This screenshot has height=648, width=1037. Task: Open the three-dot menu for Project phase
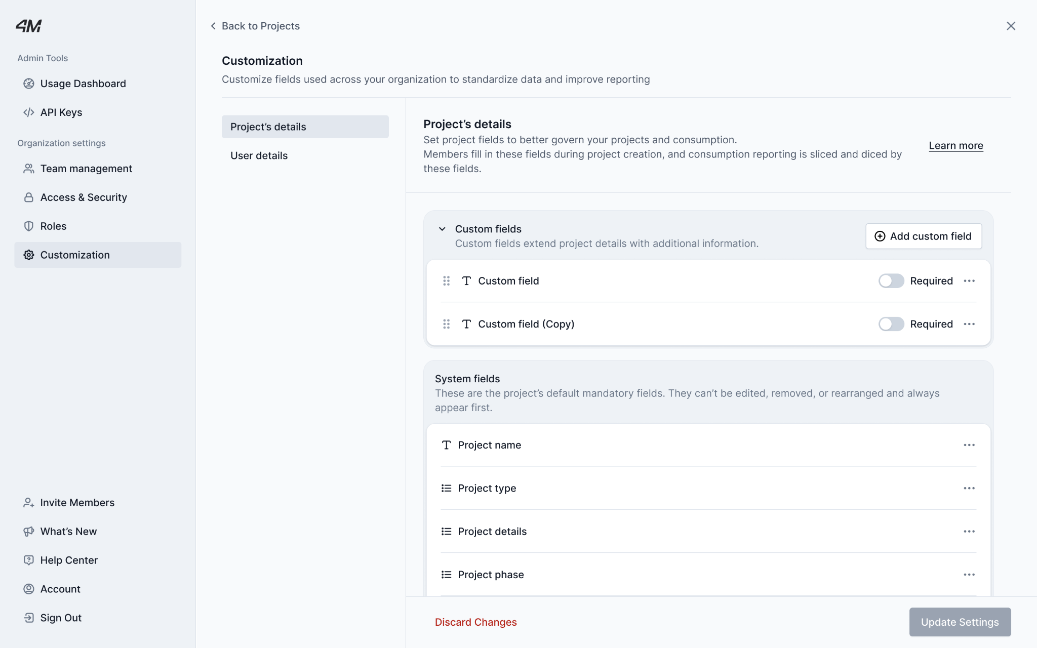point(969,575)
